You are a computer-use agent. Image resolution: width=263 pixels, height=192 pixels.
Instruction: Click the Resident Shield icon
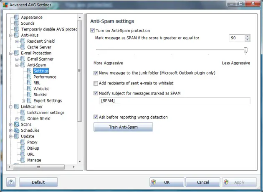[x=23, y=41]
